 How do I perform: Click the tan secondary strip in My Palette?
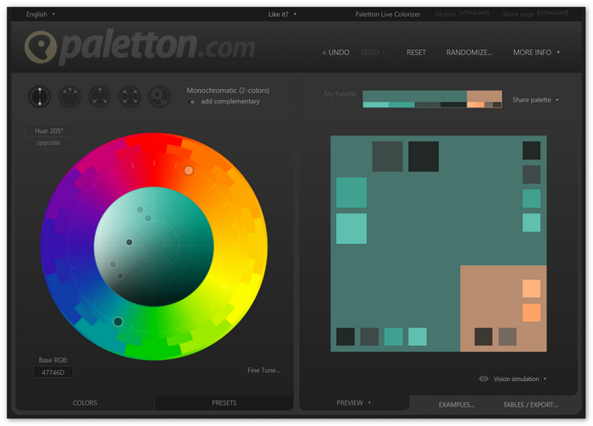pyautogui.click(x=485, y=96)
